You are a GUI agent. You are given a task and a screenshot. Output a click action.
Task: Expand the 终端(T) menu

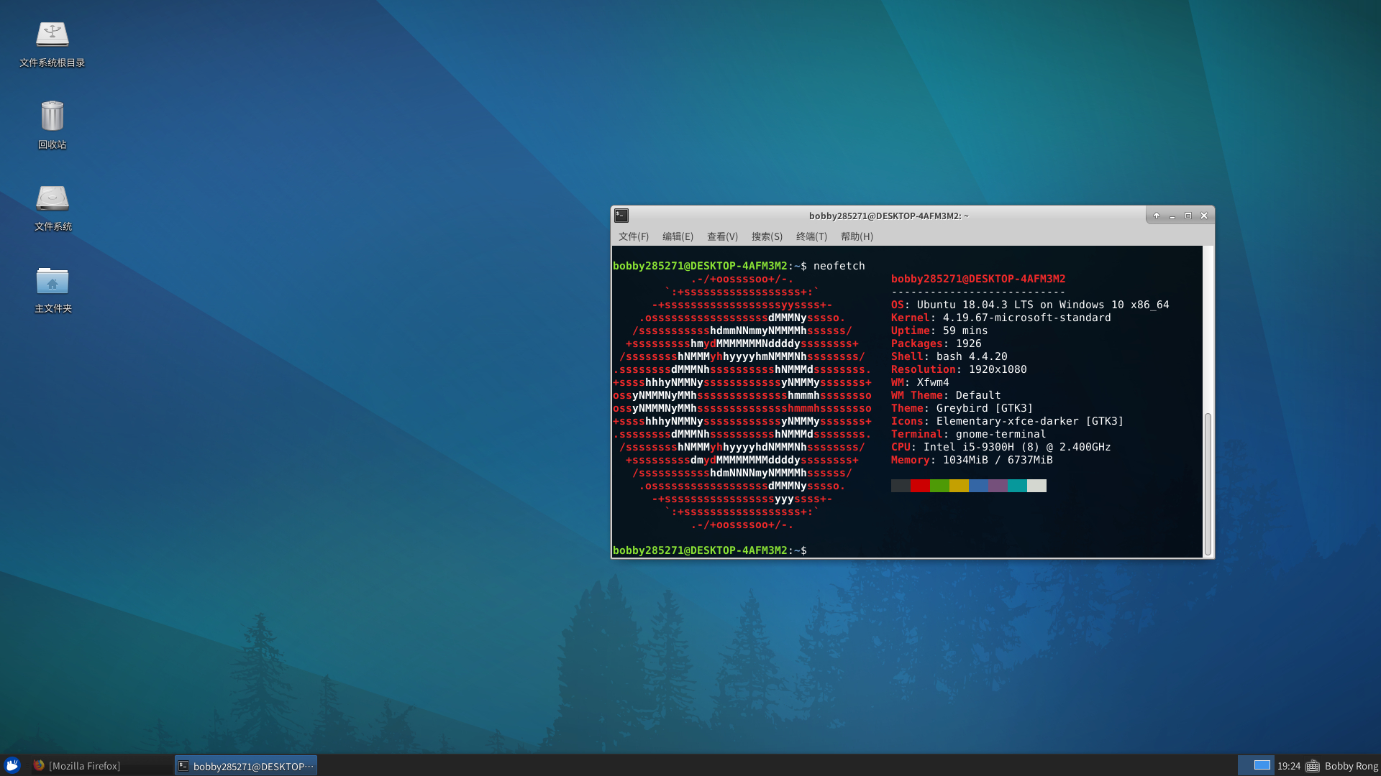[x=811, y=236]
